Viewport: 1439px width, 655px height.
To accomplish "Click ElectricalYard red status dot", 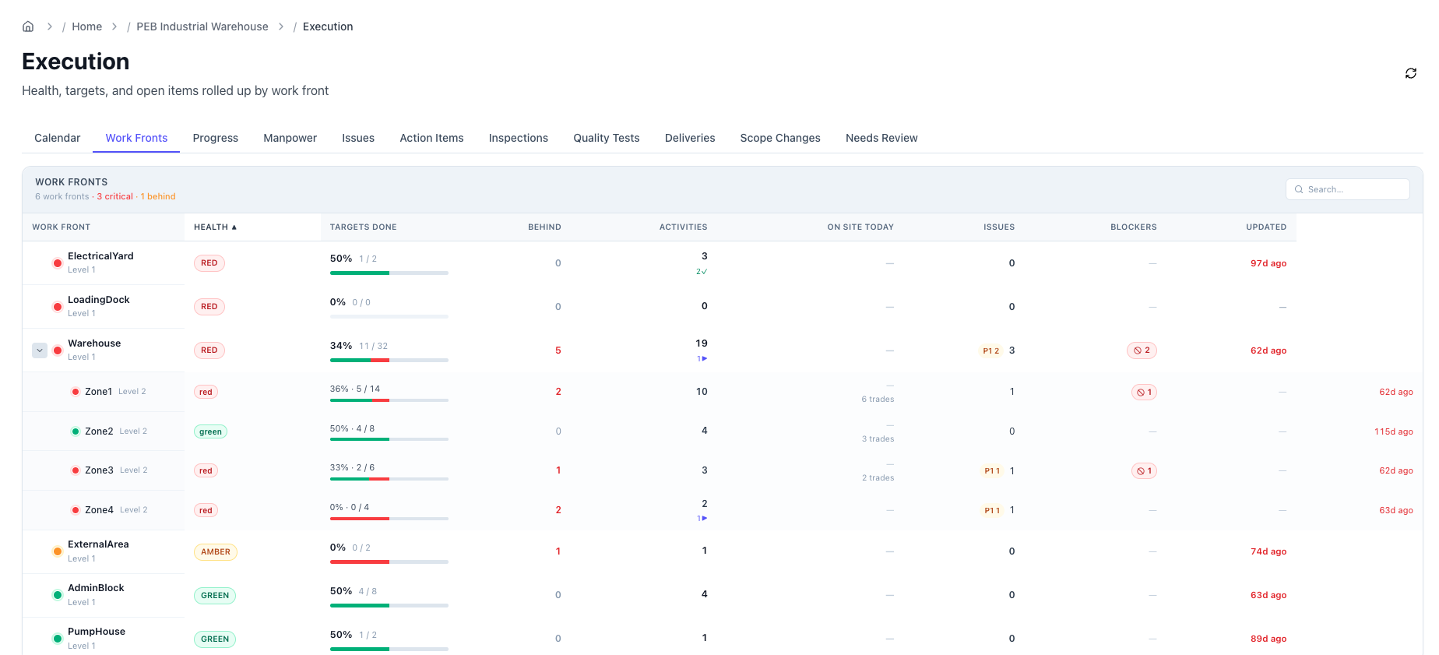I will tap(58, 263).
